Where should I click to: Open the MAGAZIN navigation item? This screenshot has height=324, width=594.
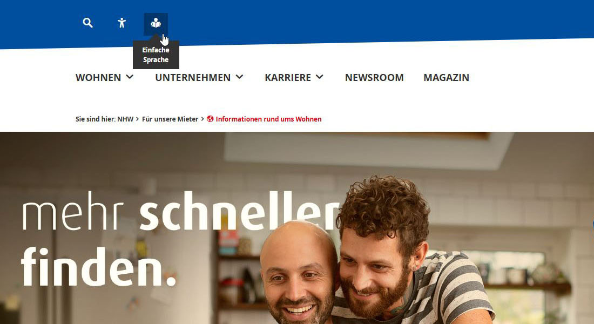point(446,77)
